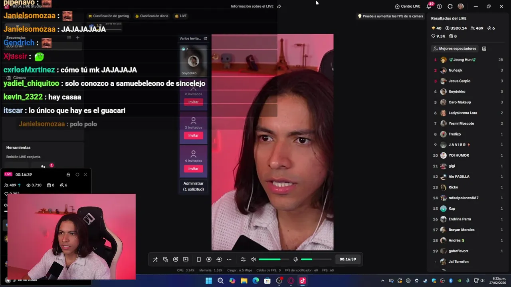
Task: Mute the microphone
Action: 295,259
